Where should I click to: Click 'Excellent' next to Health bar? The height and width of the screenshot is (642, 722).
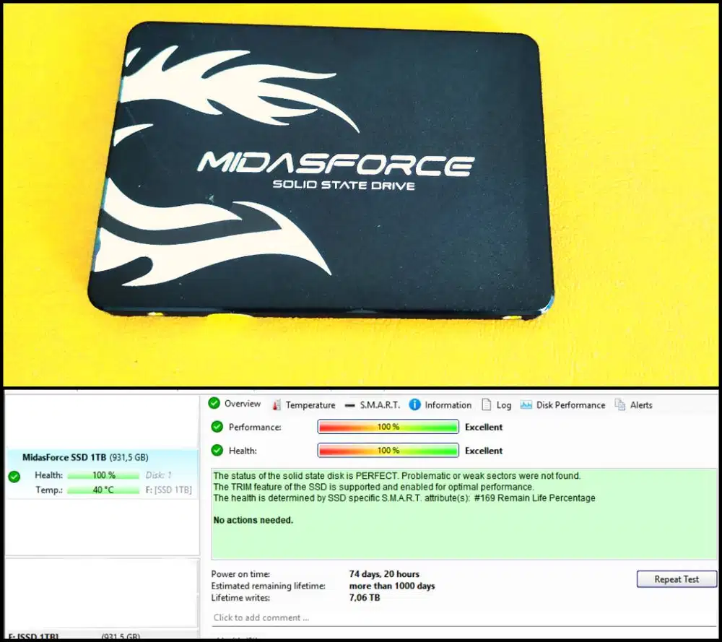[484, 451]
